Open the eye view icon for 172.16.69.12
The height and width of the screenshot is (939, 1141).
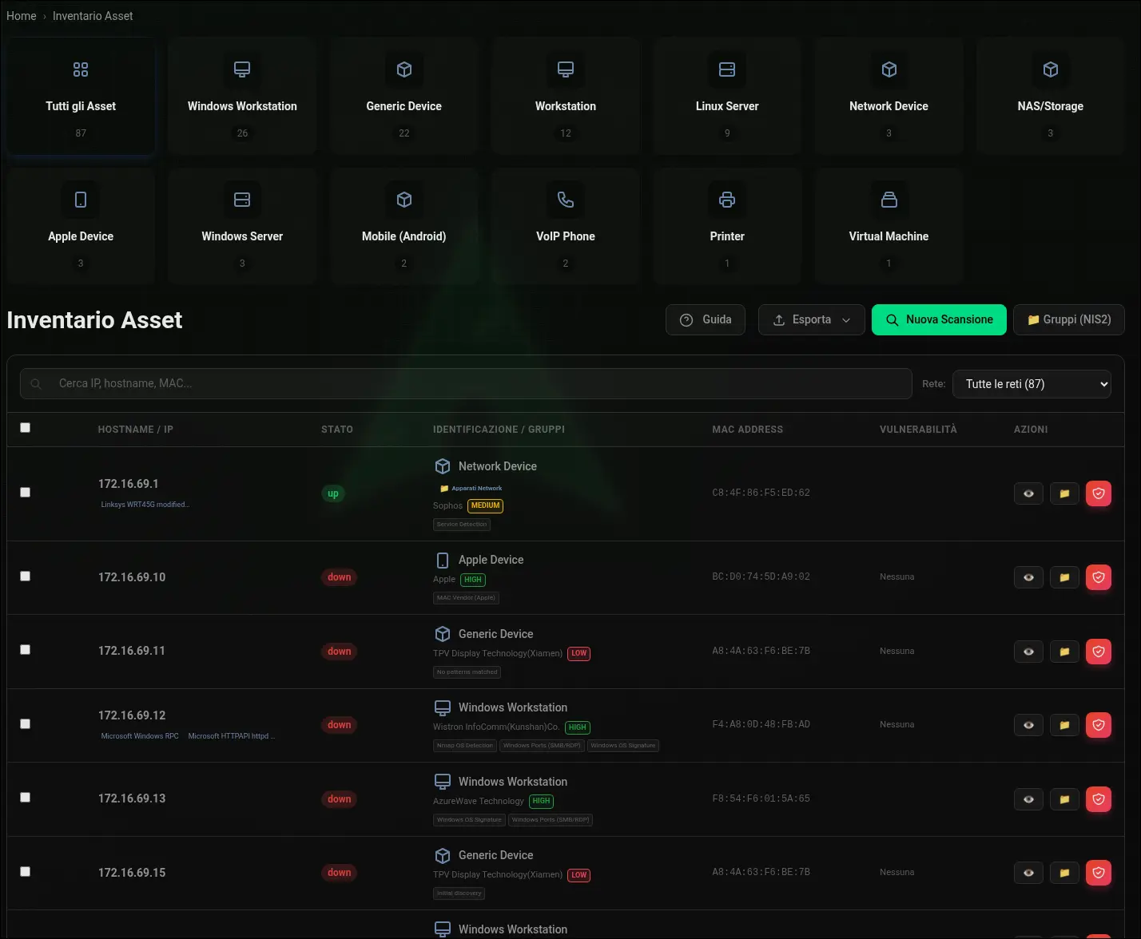[1028, 725]
